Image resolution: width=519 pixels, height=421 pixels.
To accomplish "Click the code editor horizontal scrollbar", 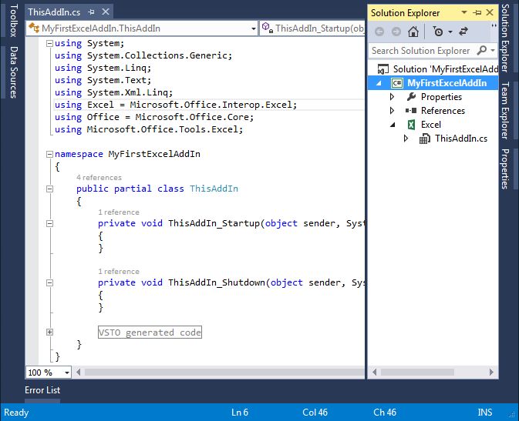I will pyautogui.click(x=224, y=373).
